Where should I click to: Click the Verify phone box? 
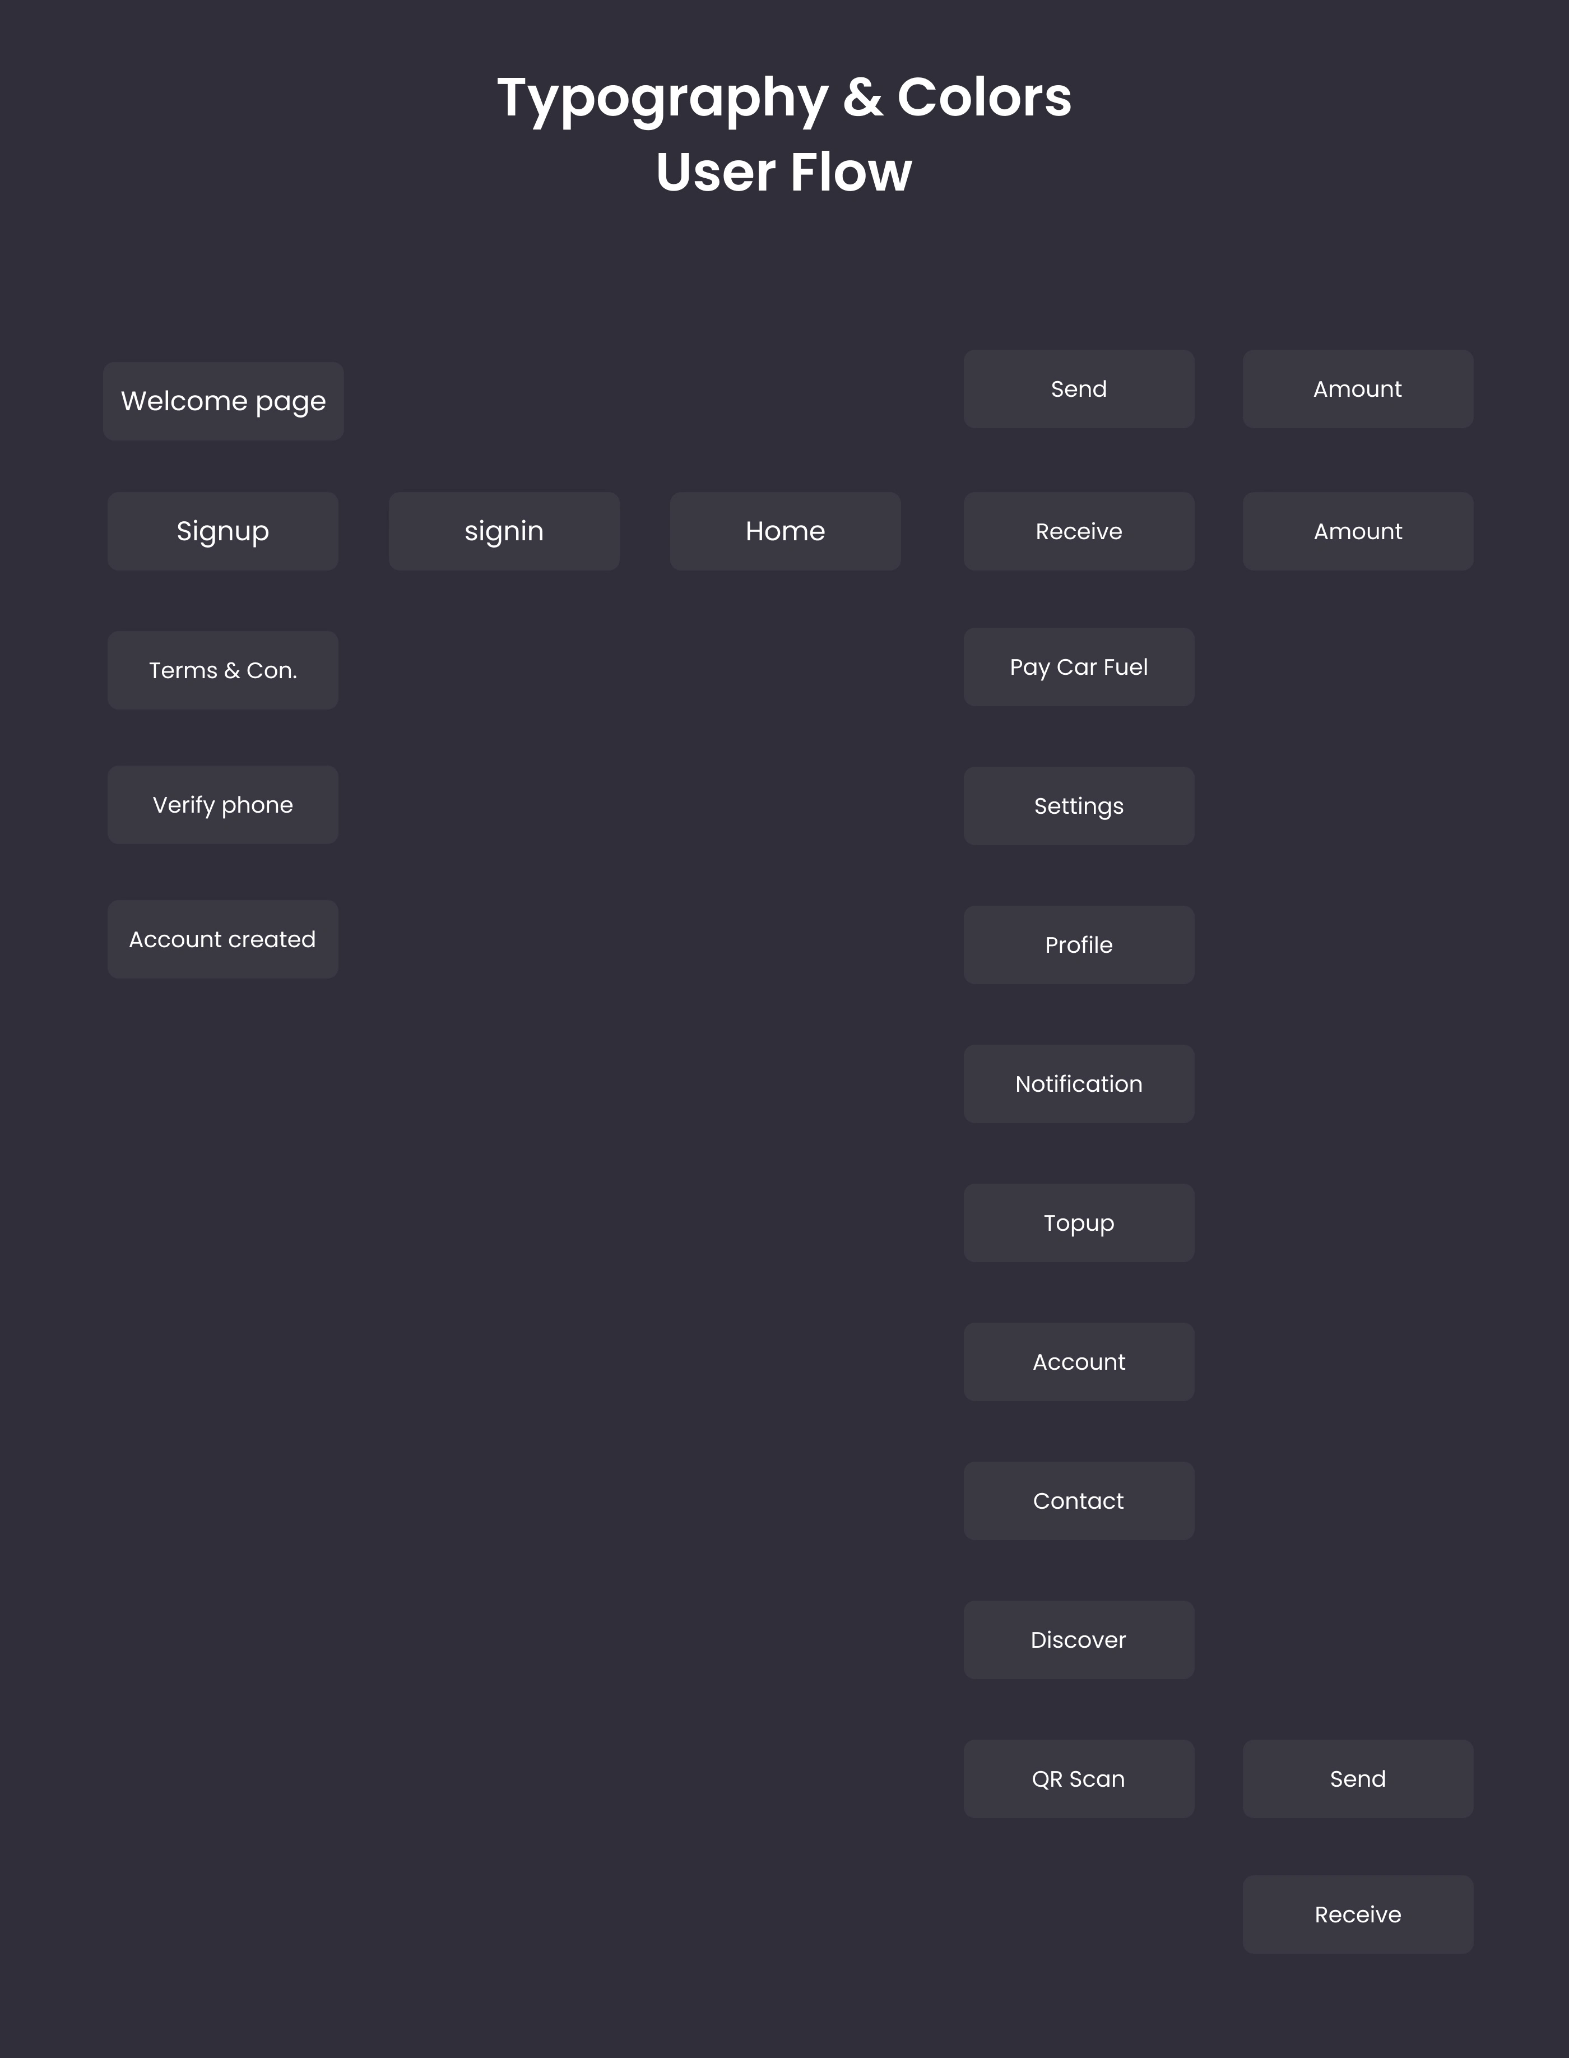pos(222,804)
